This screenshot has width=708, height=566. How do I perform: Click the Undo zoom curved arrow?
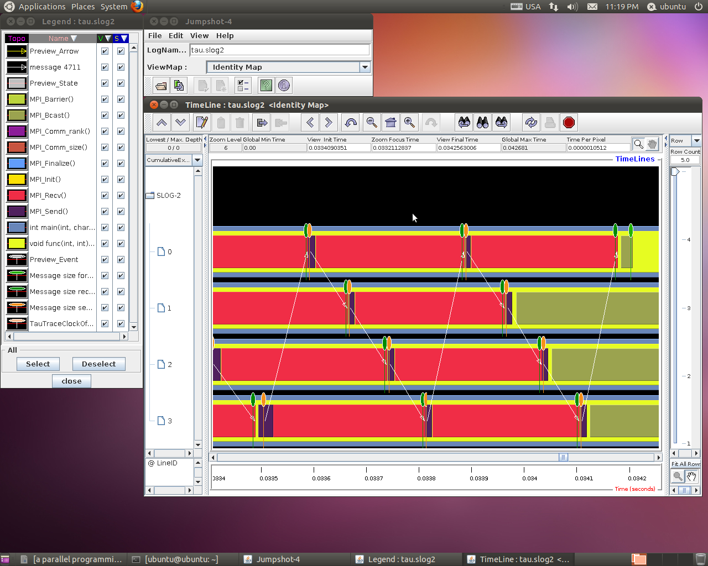(350, 123)
